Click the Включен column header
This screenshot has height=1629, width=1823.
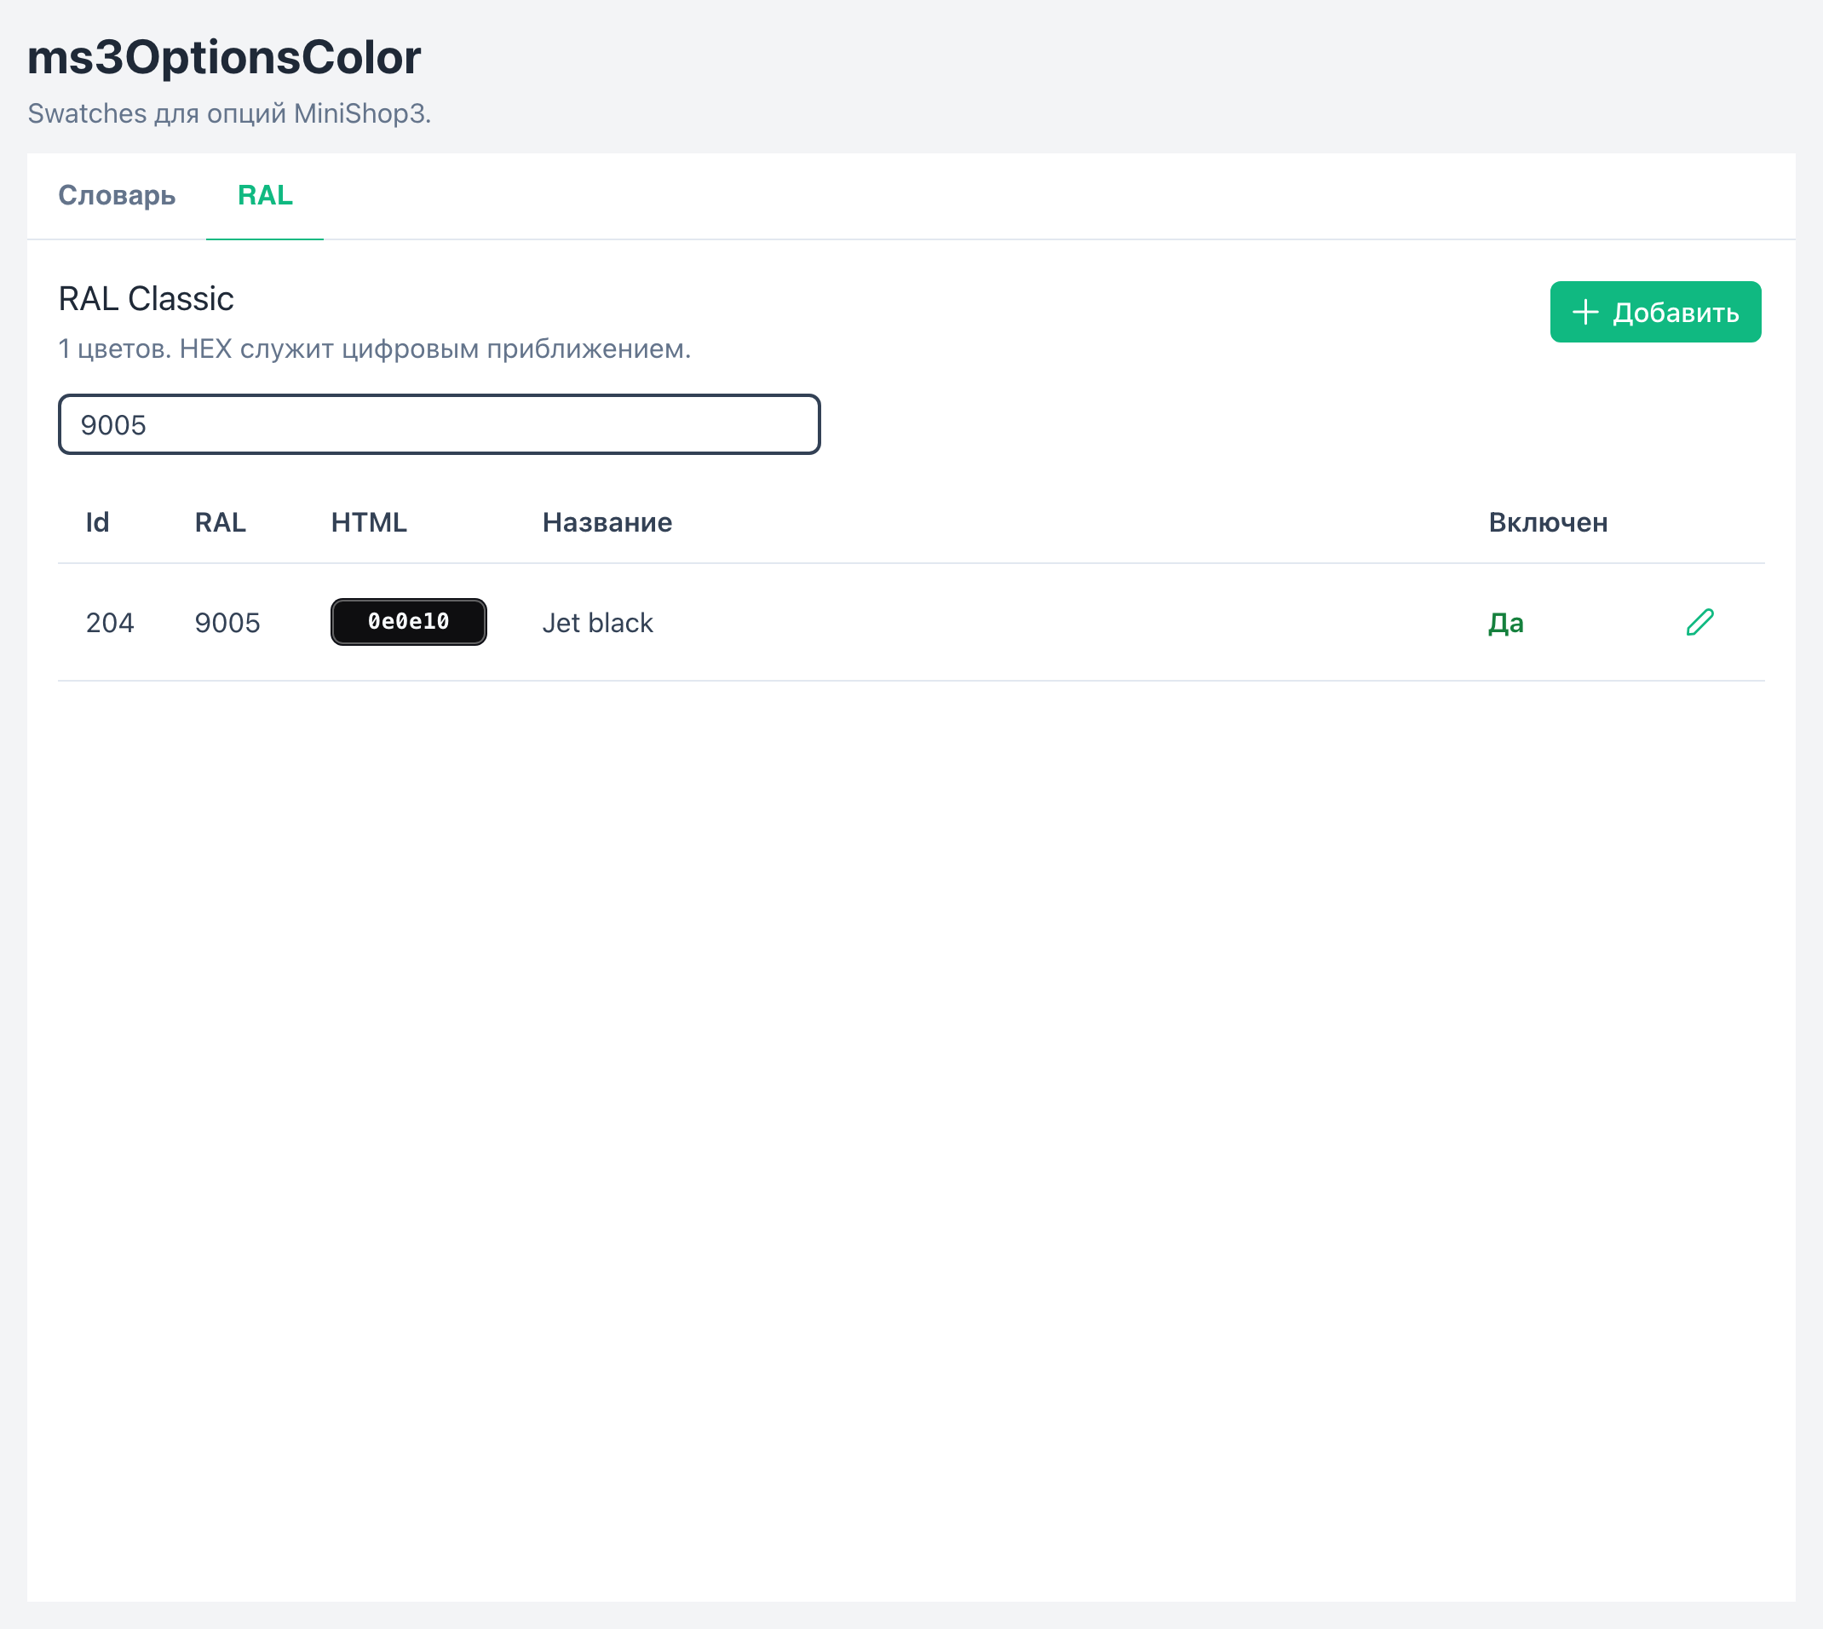(1547, 521)
